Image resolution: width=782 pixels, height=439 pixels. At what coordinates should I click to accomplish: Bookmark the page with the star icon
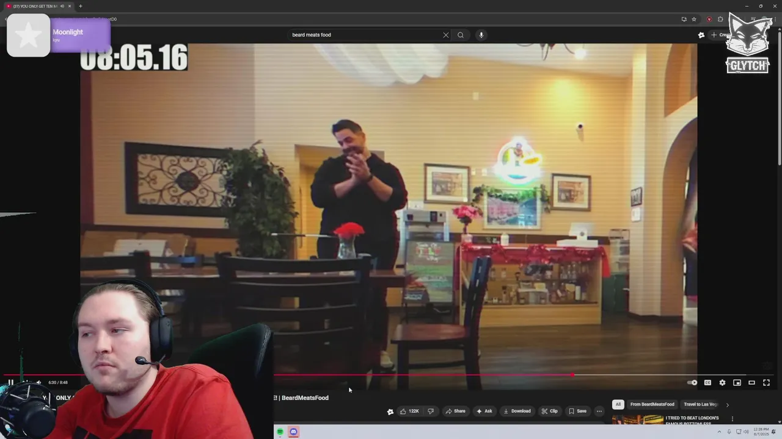[x=694, y=19]
